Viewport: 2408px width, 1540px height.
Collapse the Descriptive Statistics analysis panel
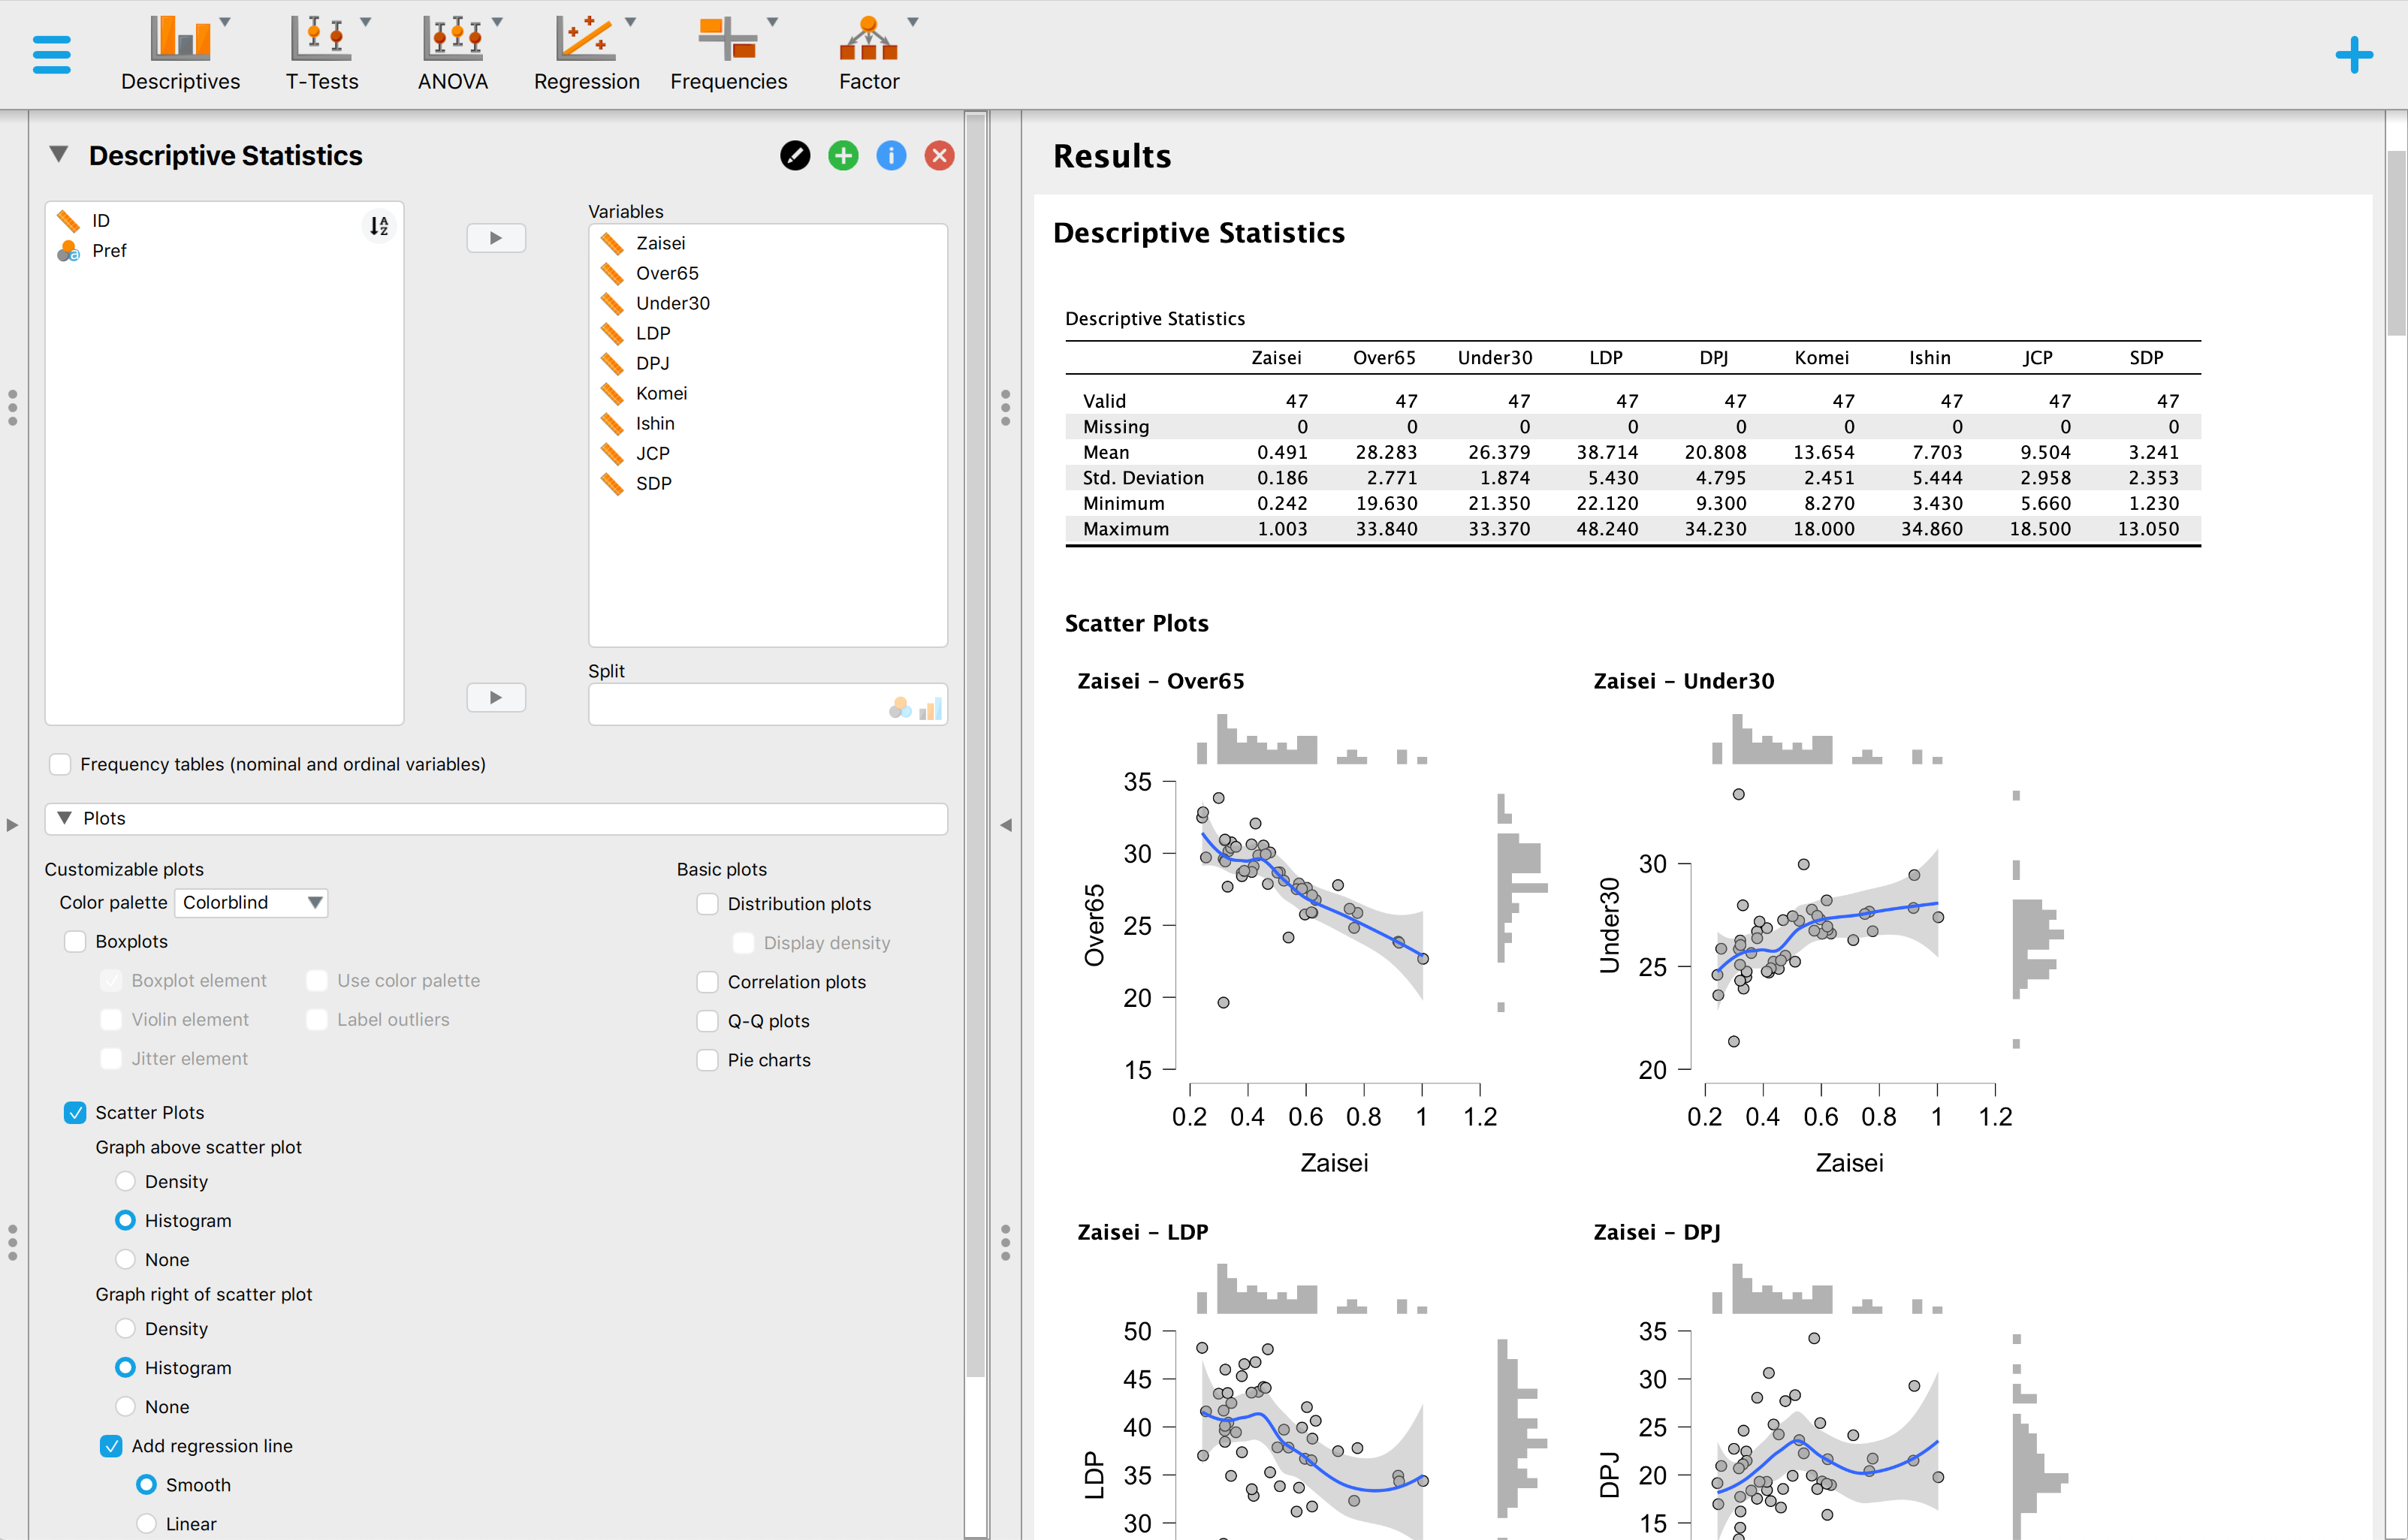point(59,155)
